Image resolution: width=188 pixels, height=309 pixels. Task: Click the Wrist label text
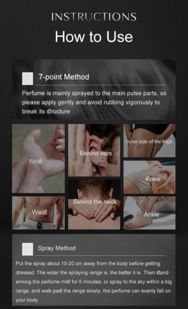pyautogui.click(x=35, y=161)
